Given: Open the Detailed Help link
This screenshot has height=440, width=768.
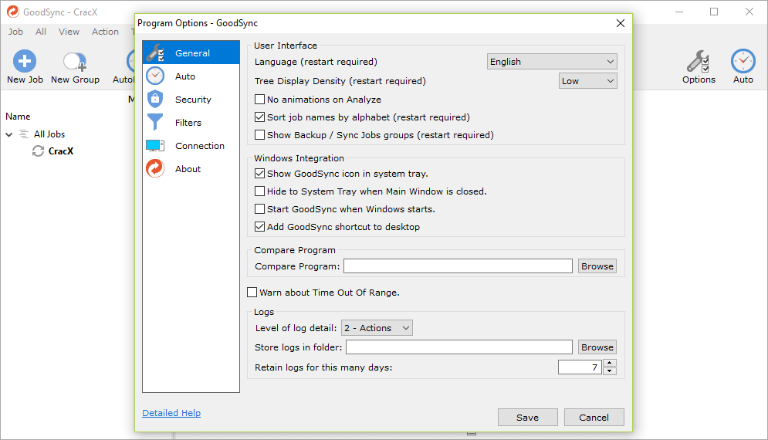Looking at the screenshot, I should (x=171, y=413).
